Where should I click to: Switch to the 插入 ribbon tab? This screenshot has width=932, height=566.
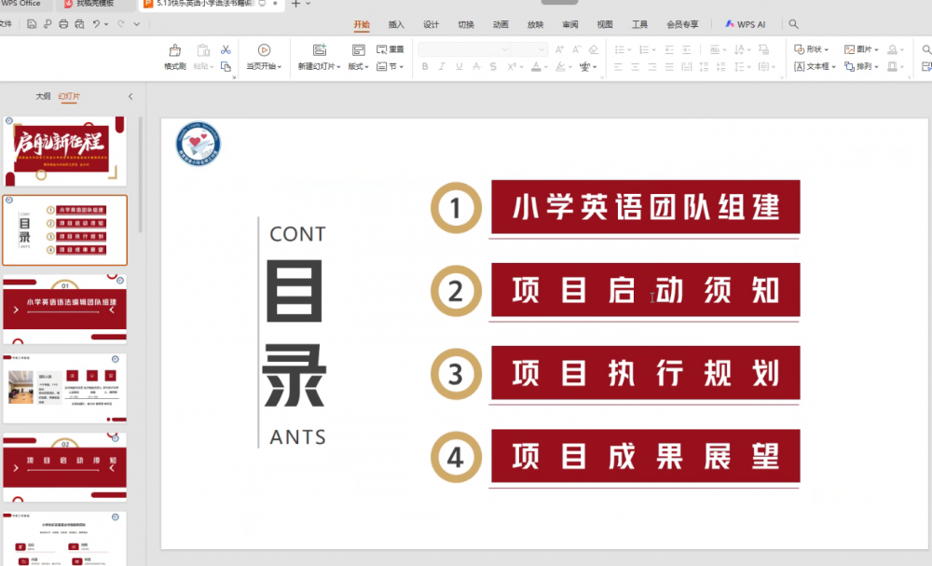395,25
